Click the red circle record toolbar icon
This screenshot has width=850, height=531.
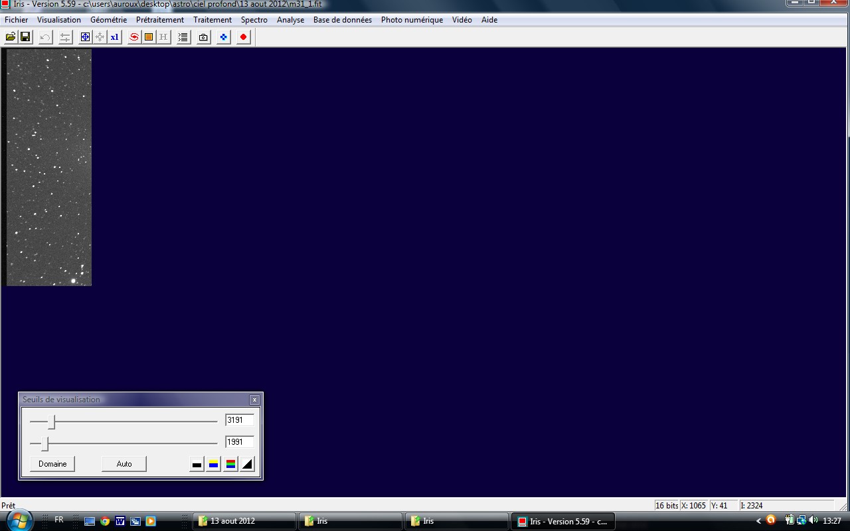coord(243,37)
